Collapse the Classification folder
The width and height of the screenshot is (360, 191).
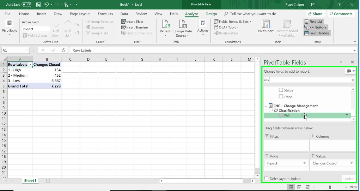(x=272, y=110)
